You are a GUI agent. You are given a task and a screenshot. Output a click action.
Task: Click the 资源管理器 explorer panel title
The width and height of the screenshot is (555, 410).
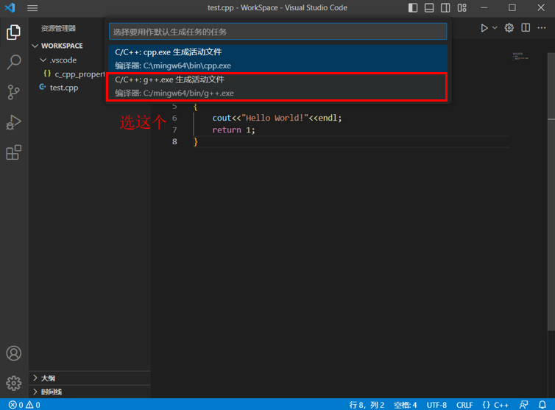tap(58, 28)
